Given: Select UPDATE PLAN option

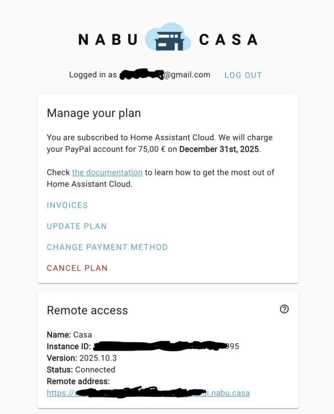Looking at the screenshot, I should point(77,226).
